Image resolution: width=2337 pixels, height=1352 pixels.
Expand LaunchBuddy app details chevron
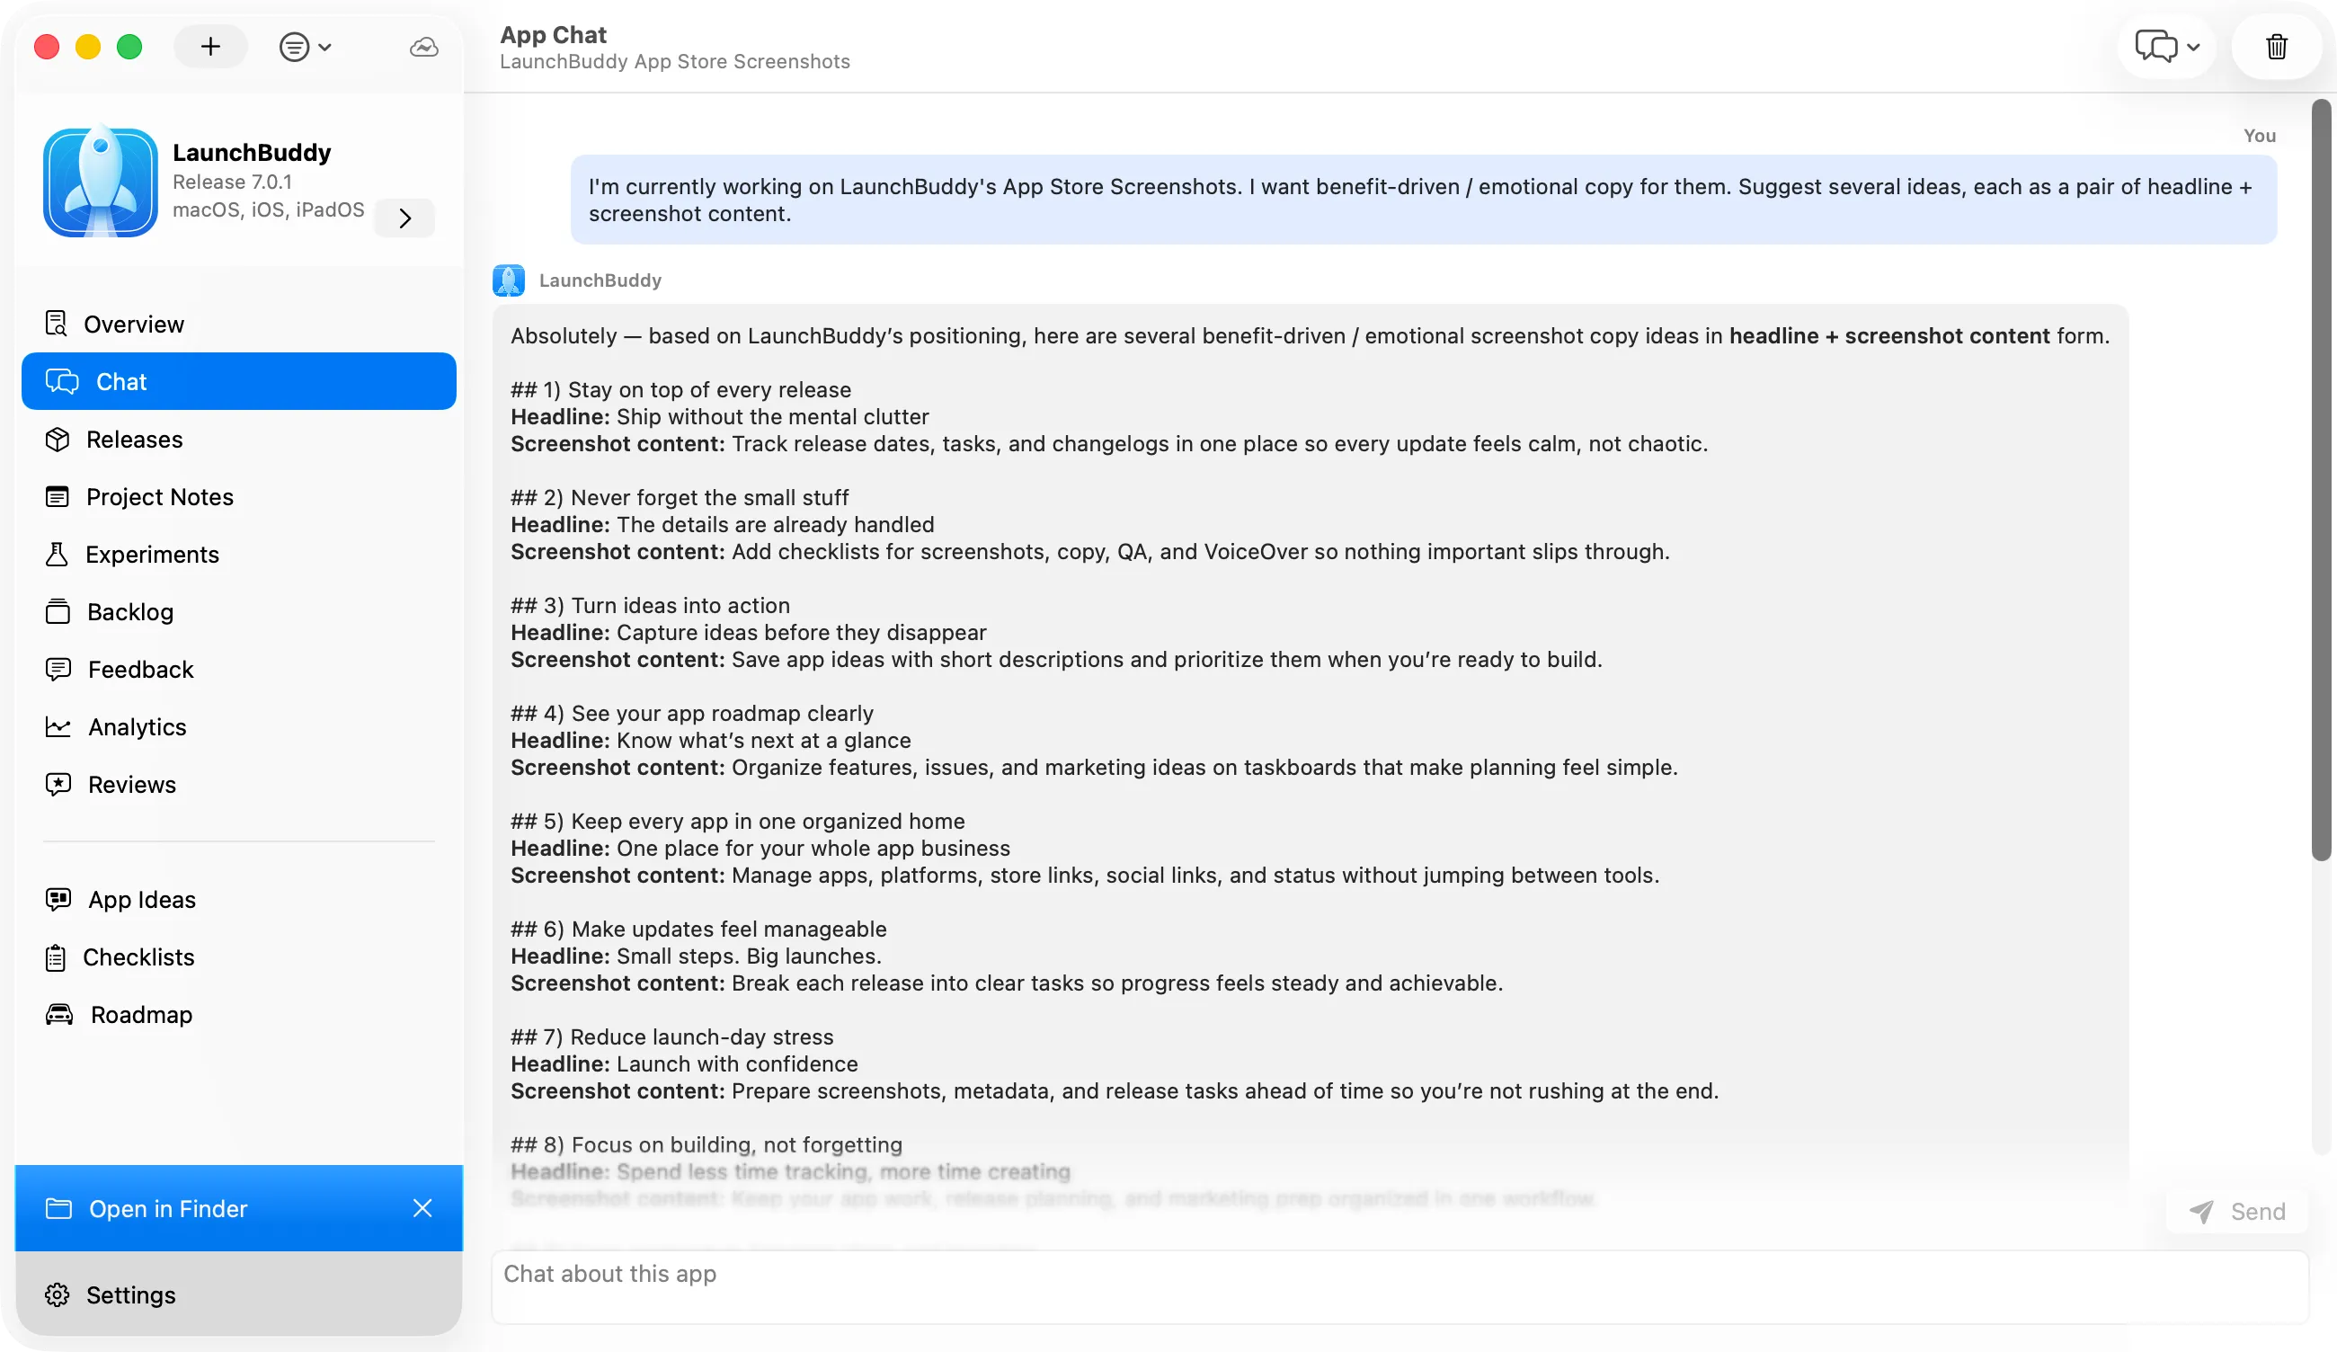pos(404,218)
